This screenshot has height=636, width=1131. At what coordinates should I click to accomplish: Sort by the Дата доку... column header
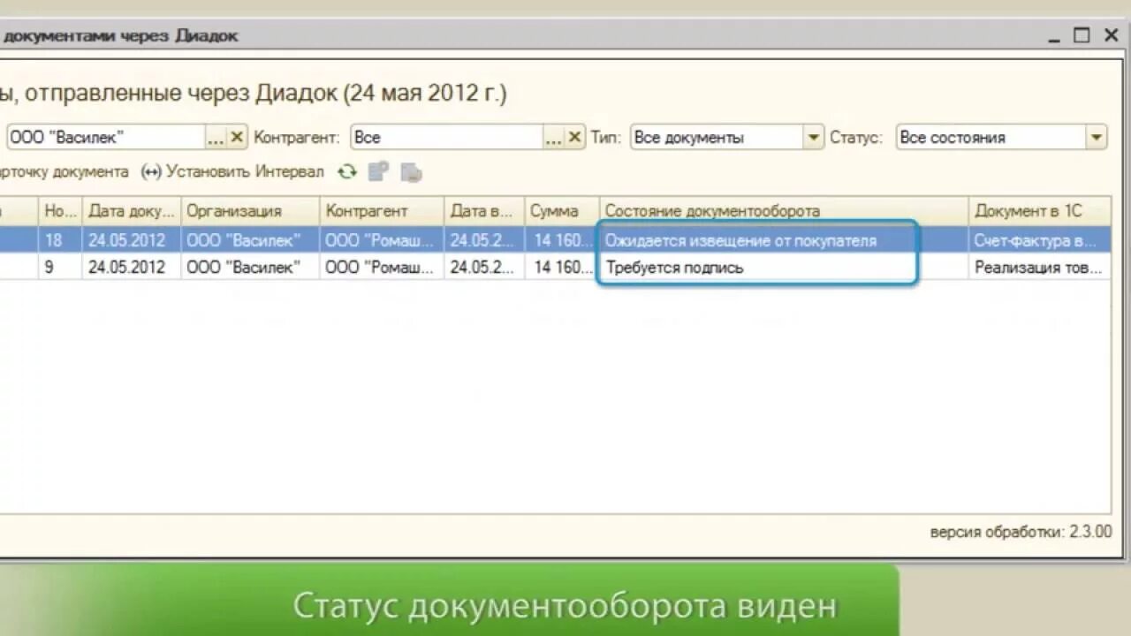click(132, 211)
